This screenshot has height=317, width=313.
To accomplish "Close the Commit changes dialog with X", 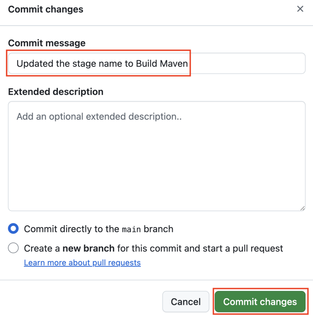I will pos(300,9).
